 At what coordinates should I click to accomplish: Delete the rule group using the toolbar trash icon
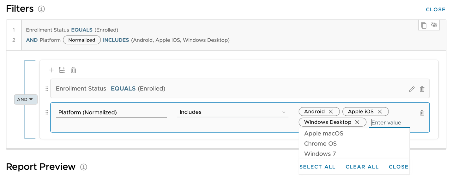[73, 70]
